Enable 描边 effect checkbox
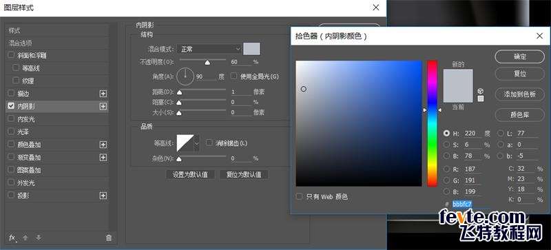Viewport: 551px width, 250px height. click(x=11, y=93)
